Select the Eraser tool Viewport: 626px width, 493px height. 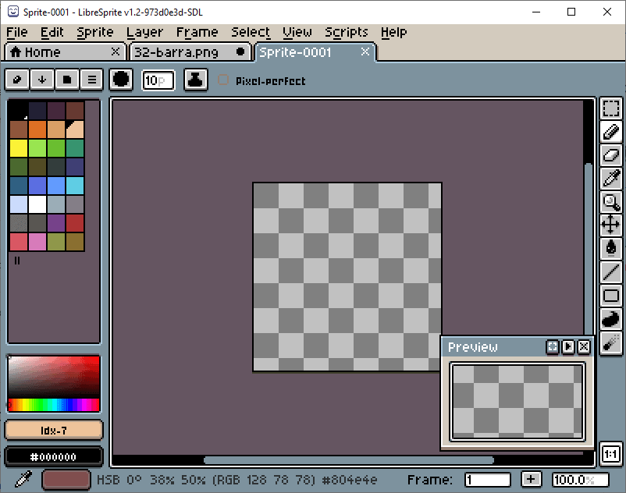(611, 155)
